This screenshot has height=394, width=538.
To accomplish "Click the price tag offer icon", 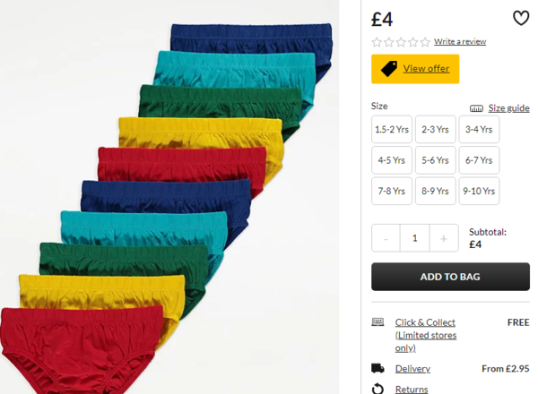I will (389, 69).
